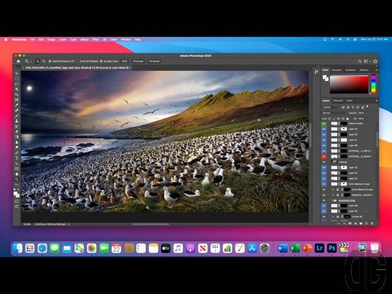The height and width of the screenshot is (294, 392).
Task: Open the Window menu
Action: 126,39
